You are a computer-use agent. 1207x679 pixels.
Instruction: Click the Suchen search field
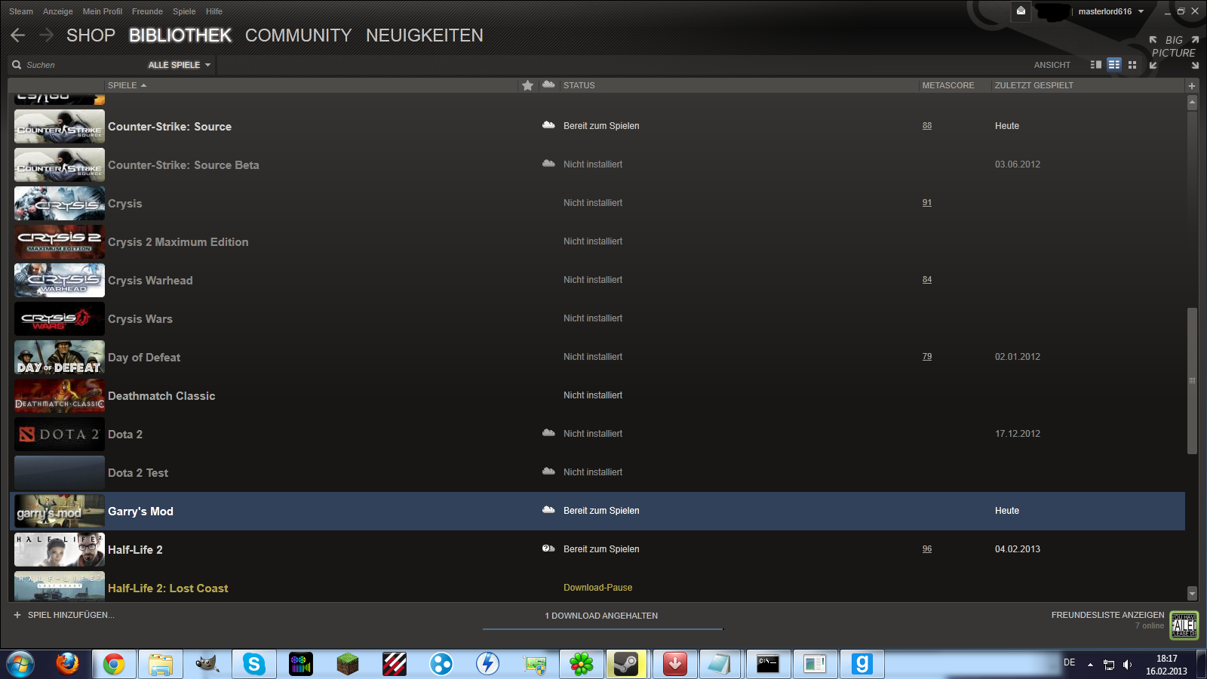75,65
